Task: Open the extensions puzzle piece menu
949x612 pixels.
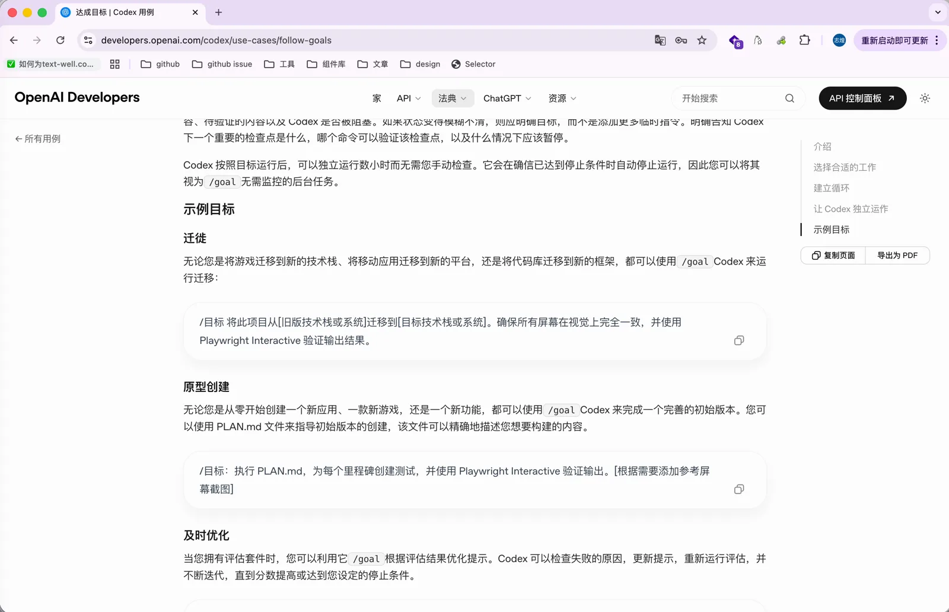Action: point(804,40)
